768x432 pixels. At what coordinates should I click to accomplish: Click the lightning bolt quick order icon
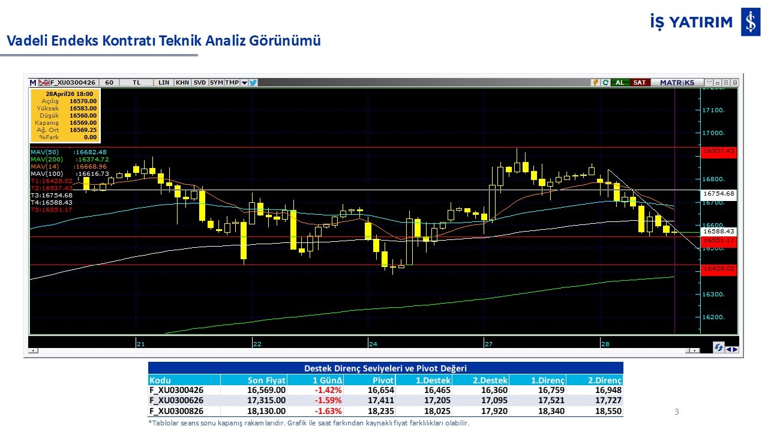[595, 82]
